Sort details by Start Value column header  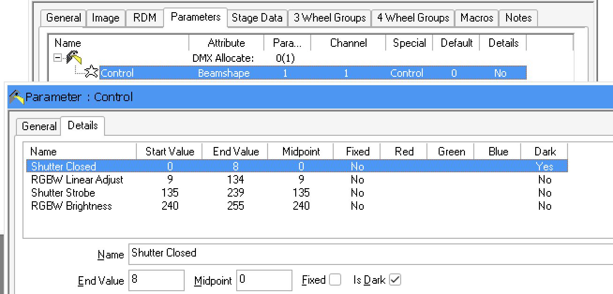169,152
